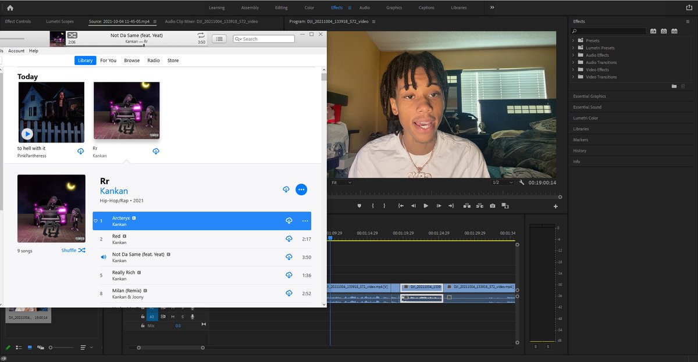
Task: Toggle the A3 track target button
Action: [x=152, y=317]
